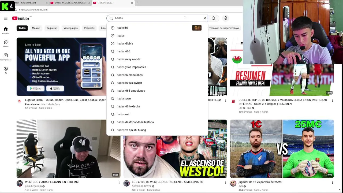Viewport: 343px width, 193px height.
Task: Click the hades66 suggestion thumbnail image
Action: 197,28
